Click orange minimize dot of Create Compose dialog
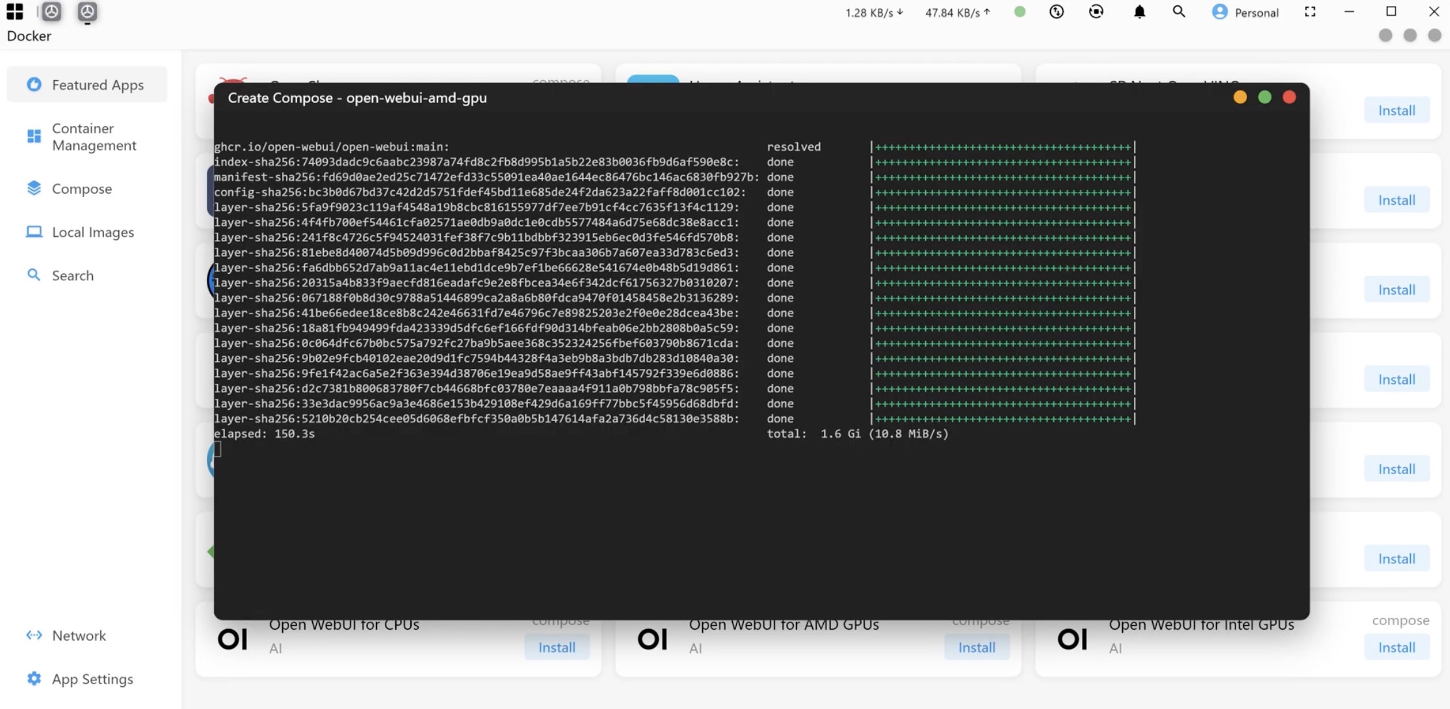Screen dimensions: 1450x709 [x=1240, y=97]
